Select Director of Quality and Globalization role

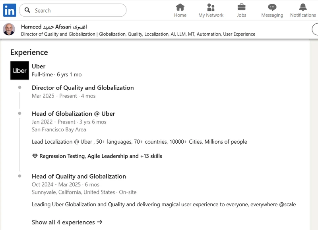point(83,88)
